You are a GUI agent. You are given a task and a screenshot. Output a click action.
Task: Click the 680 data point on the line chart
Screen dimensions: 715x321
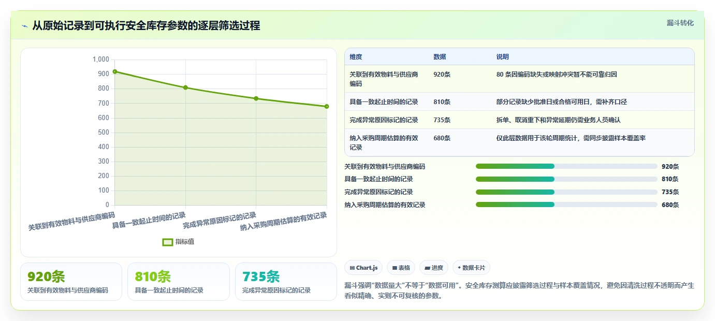(327, 107)
